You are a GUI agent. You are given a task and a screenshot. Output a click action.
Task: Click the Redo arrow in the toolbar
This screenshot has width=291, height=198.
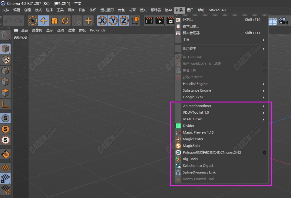click(x=18, y=21)
